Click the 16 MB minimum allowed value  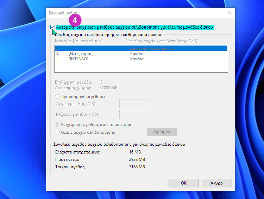click(x=135, y=152)
